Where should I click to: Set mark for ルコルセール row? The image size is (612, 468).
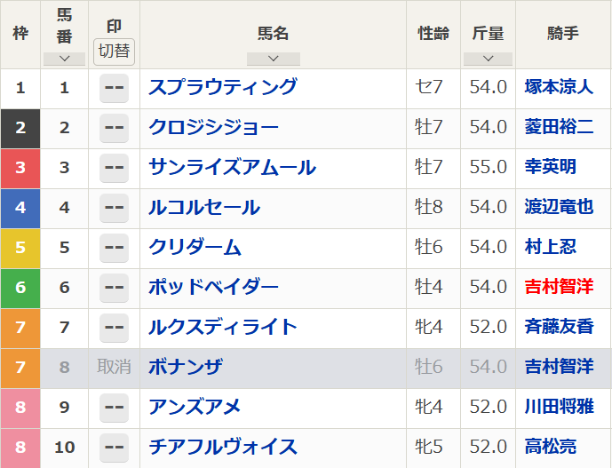coord(114,208)
